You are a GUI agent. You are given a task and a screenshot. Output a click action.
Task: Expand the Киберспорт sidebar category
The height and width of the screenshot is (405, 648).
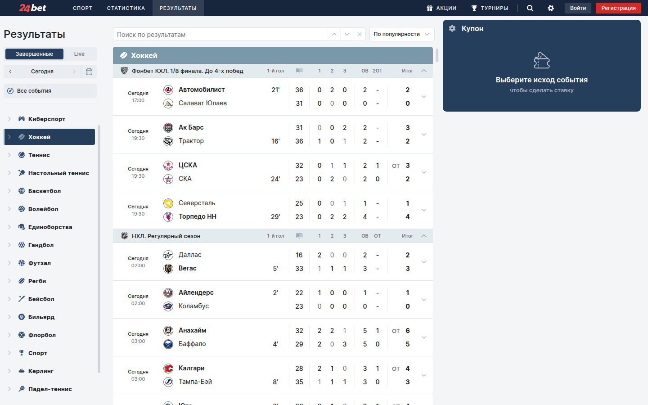click(9, 119)
